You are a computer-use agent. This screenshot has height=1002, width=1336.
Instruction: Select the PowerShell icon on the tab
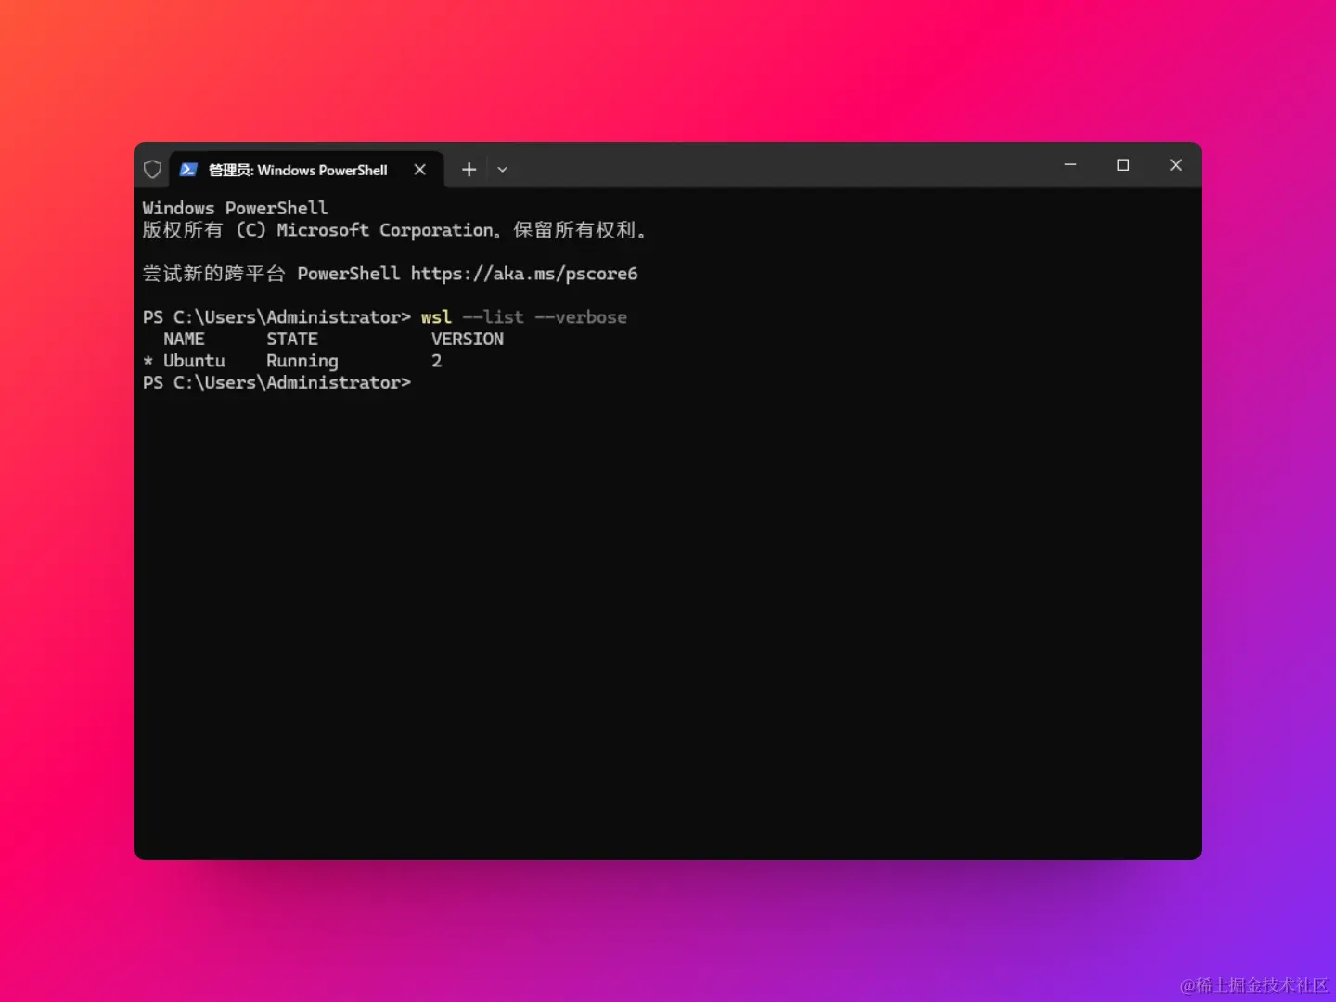tap(188, 170)
